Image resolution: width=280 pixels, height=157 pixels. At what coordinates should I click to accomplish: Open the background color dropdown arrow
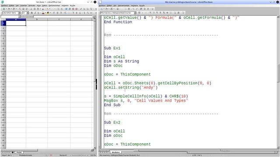point(51,13)
